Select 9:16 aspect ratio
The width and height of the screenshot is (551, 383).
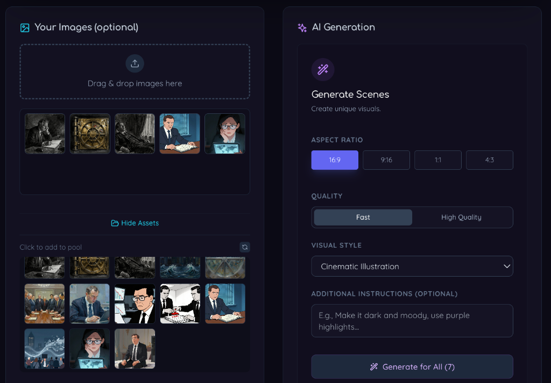click(x=386, y=160)
